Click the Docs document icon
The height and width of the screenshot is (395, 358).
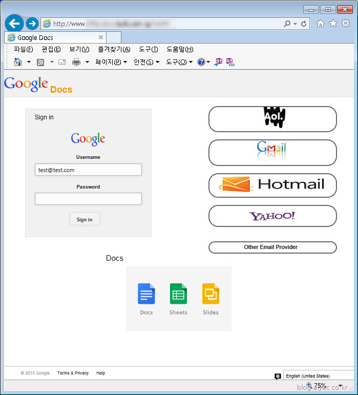click(x=146, y=294)
